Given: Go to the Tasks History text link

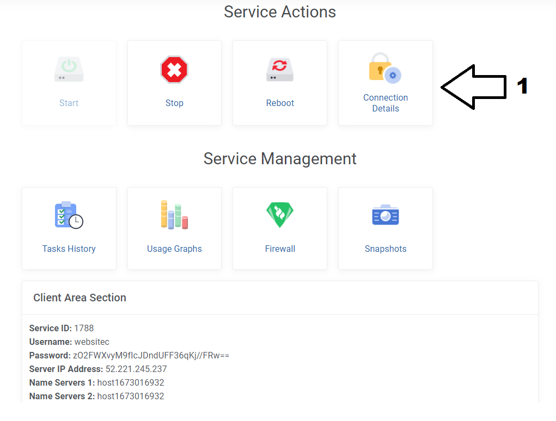Looking at the screenshot, I should click(x=69, y=249).
